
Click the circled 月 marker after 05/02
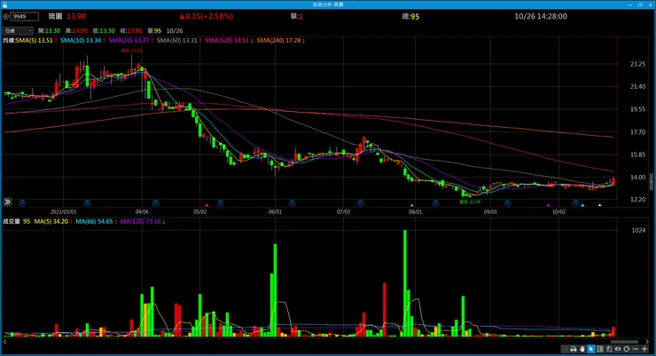(221, 202)
